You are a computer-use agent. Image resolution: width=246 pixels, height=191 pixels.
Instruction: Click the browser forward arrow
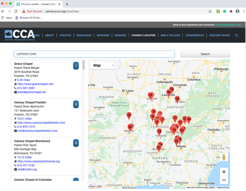[9, 11]
